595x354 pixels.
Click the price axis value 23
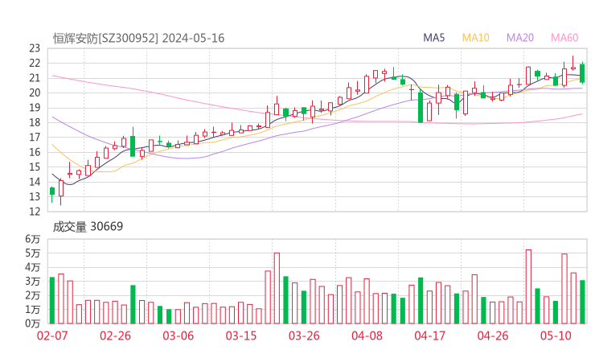(x=35, y=48)
